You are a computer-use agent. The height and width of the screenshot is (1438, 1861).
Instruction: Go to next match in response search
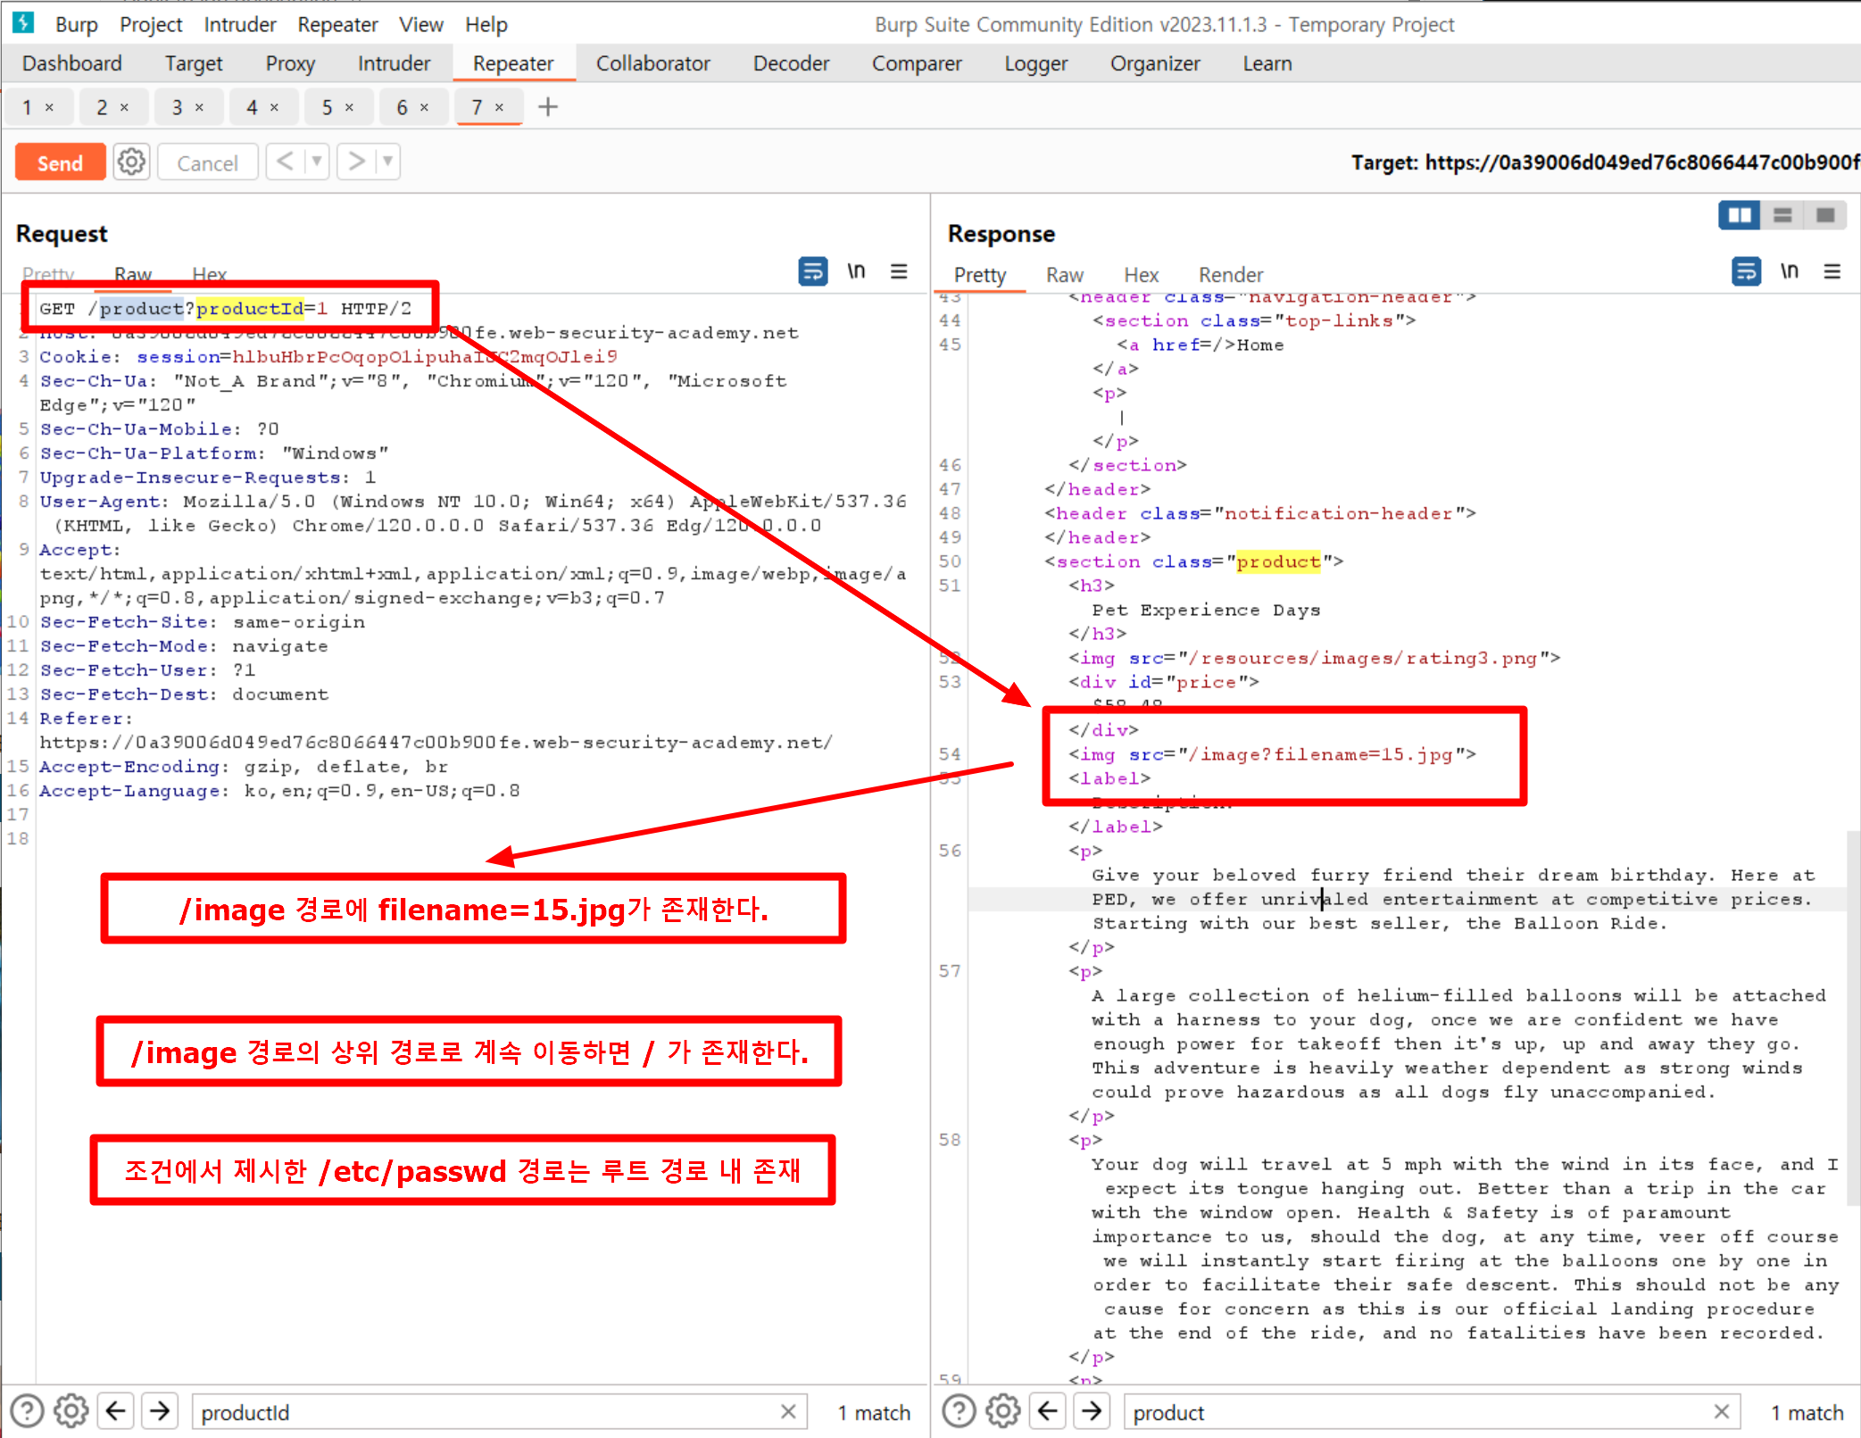pos(1091,1411)
